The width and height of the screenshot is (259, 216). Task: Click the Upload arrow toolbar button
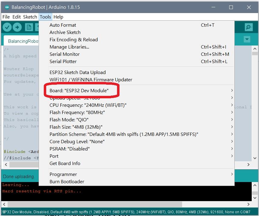[x=17, y=27]
